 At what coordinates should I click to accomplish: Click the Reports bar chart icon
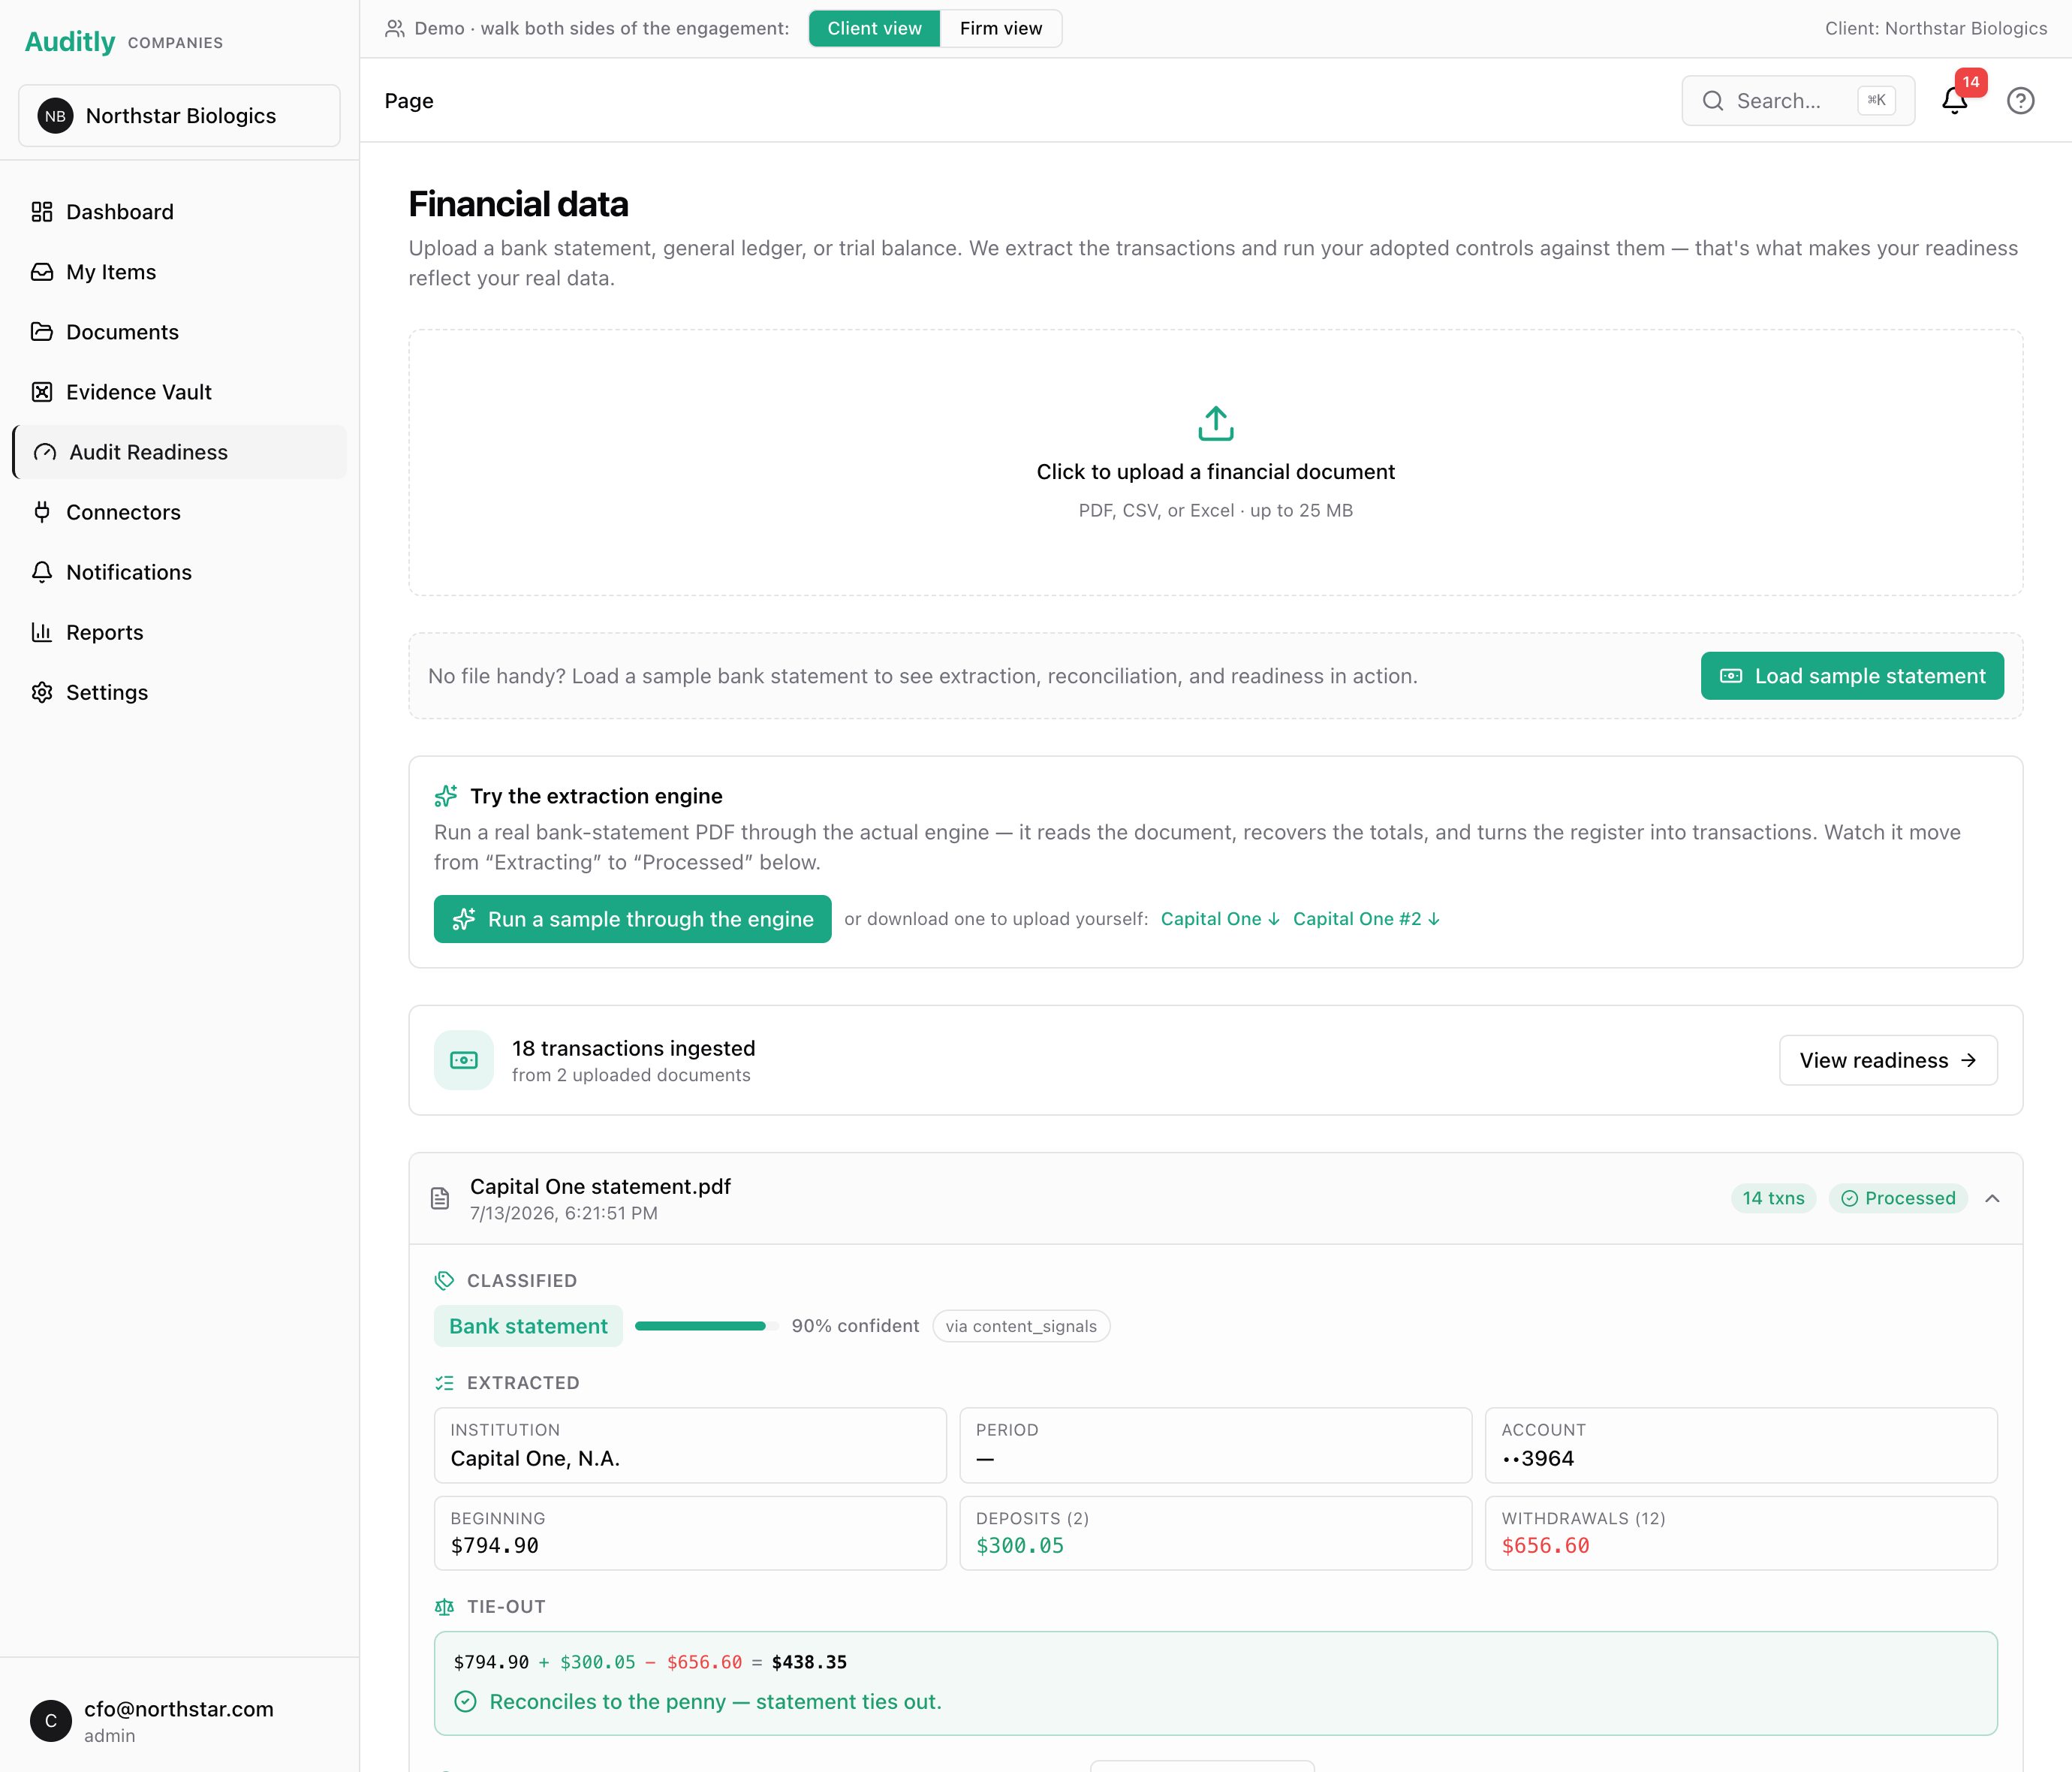(42, 632)
